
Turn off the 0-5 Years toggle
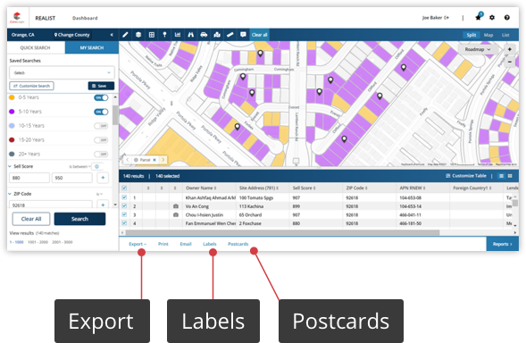pos(101,97)
